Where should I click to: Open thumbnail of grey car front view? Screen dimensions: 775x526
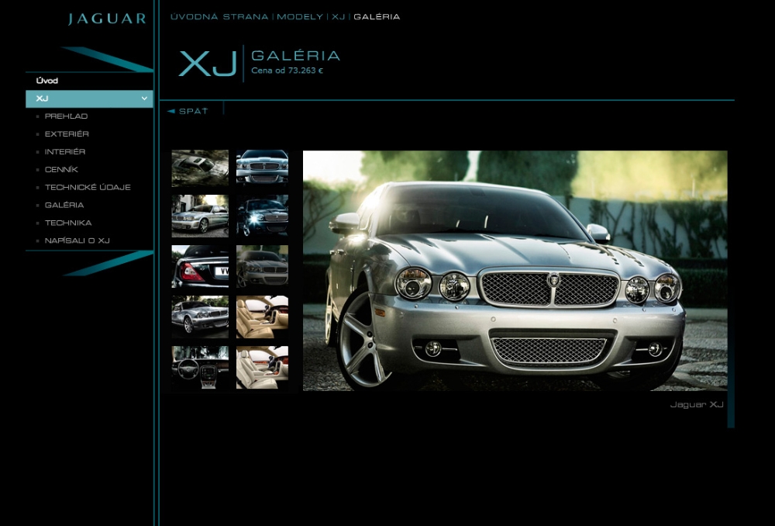click(x=263, y=267)
